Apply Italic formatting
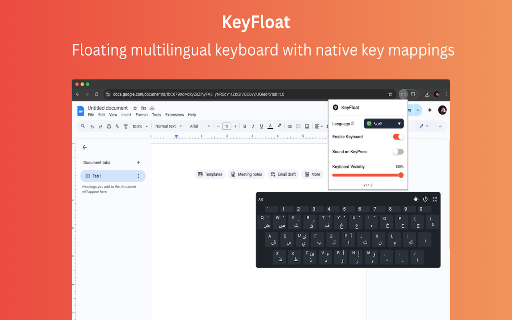The image size is (512, 320). [x=253, y=126]
